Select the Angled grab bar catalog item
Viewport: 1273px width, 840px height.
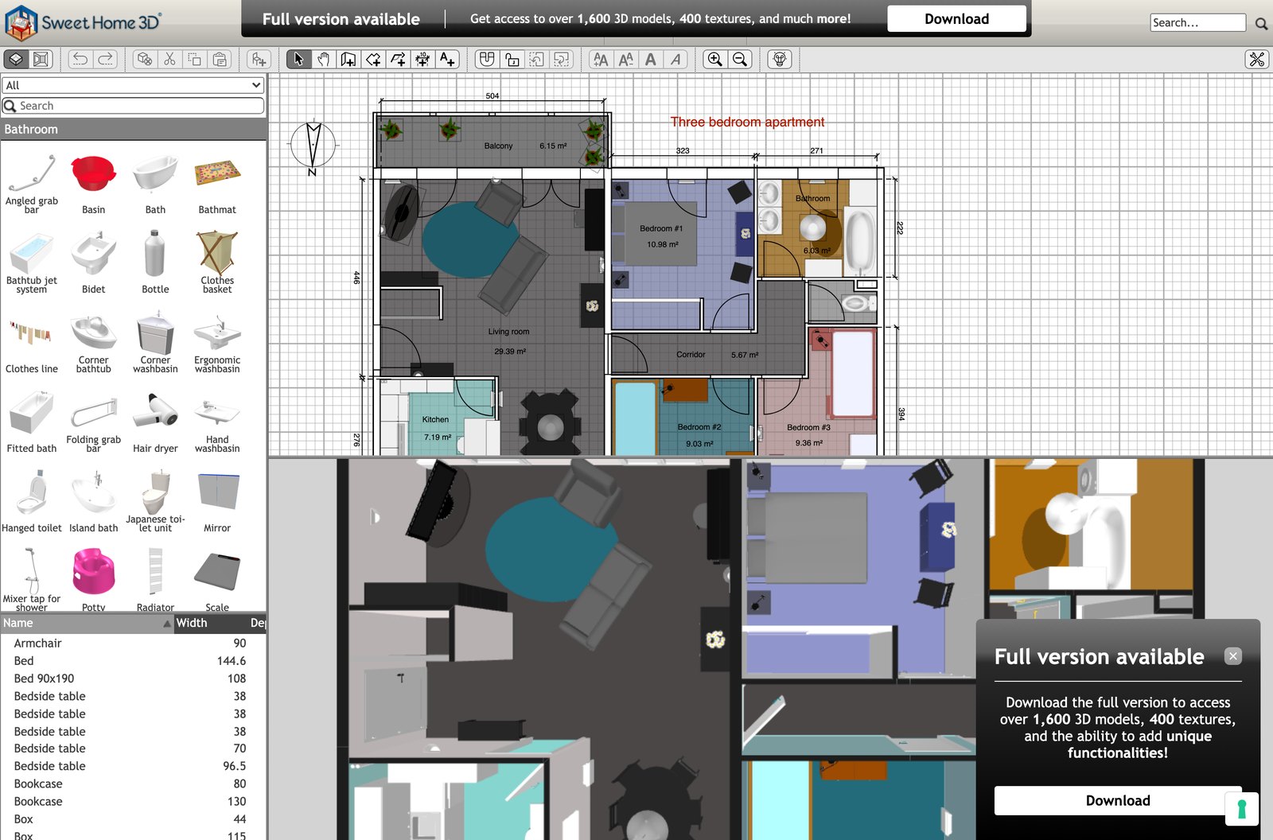coord(32,185)
